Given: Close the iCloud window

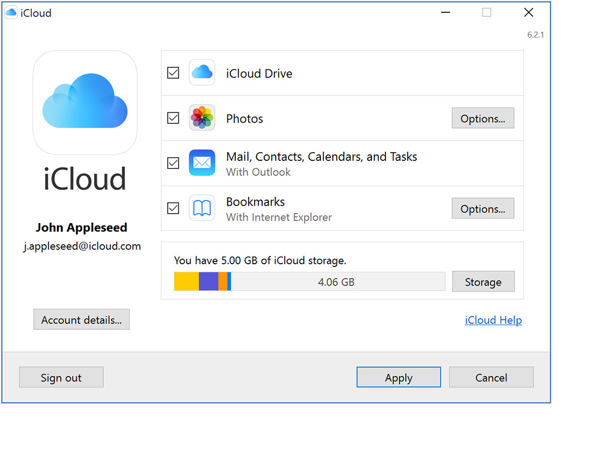Looking at the screenshot, I should (529, 12).
